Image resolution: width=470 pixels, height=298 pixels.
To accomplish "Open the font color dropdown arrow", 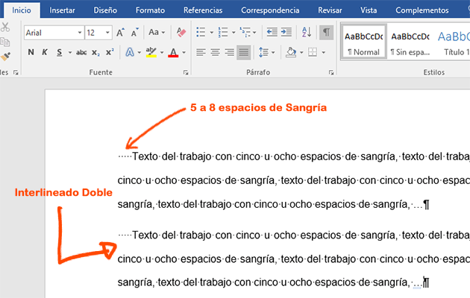I will 184,53.
